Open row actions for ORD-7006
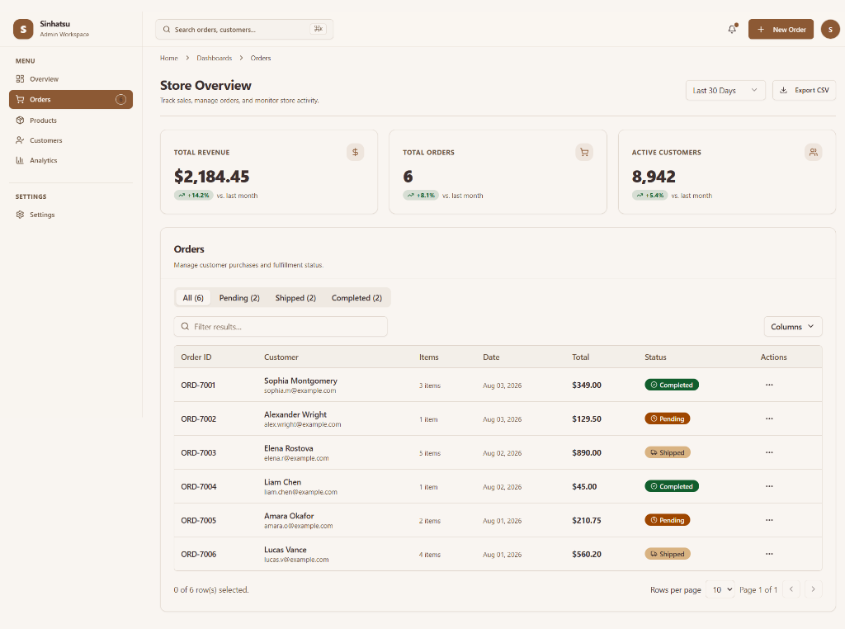The image size is (845, 629). (769, 554)
